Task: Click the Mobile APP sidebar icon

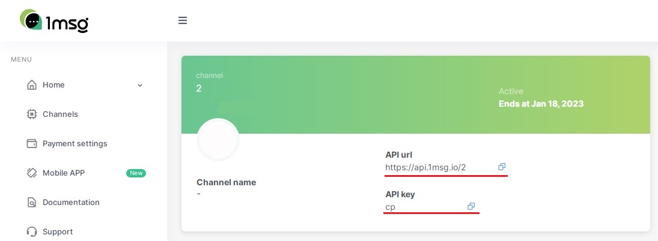Action: (x=32, y=173)
